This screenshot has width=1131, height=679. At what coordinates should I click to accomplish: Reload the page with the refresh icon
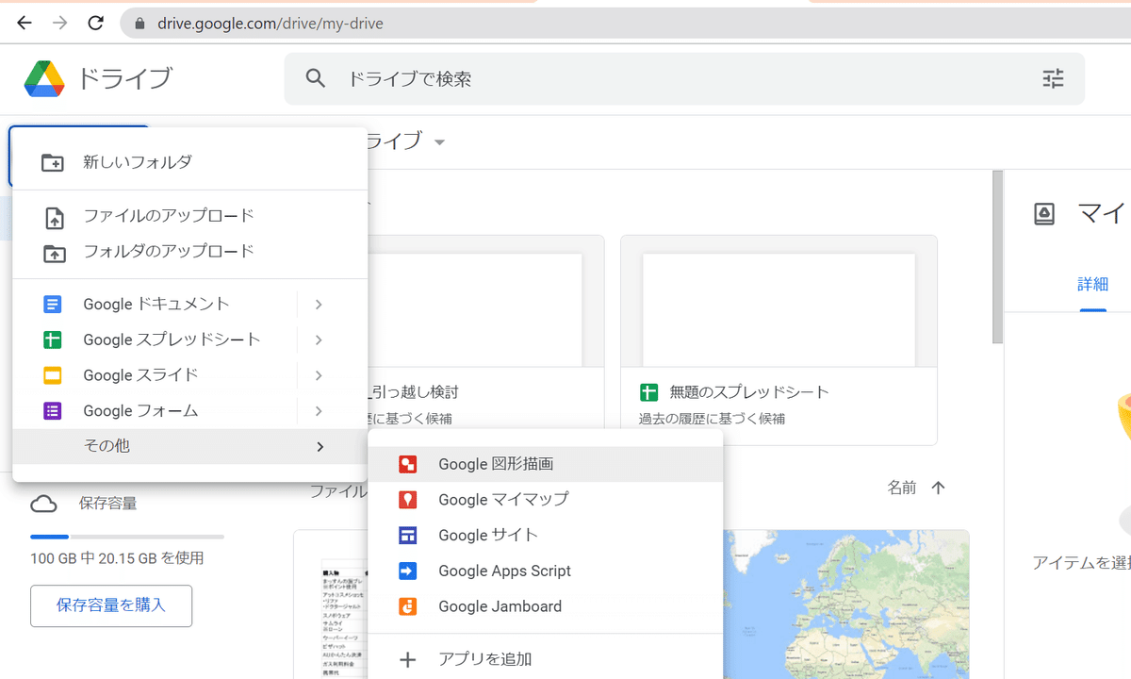point(95,23)
